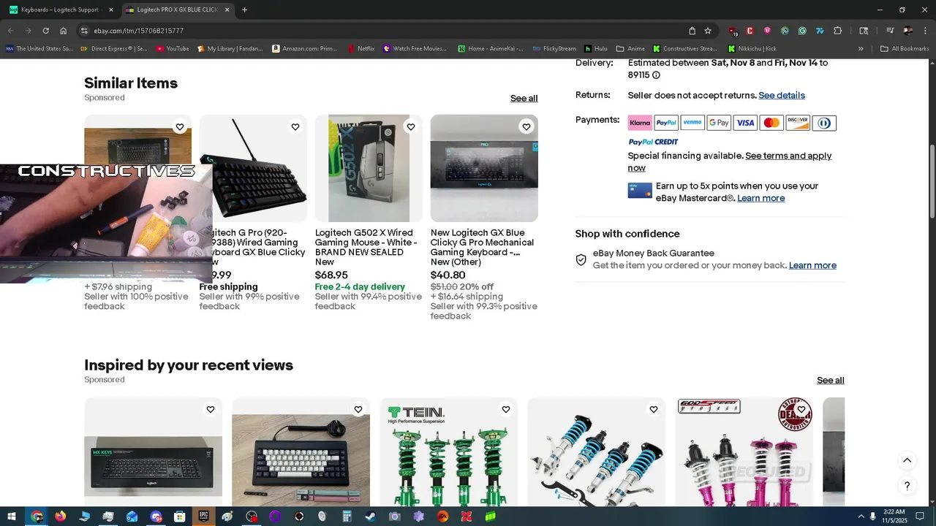Click See all for recent views section

click(x=830, y=381)
